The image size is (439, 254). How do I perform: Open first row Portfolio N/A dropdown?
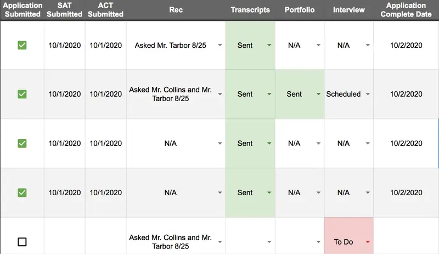pyautogui.click(x=319, y=46)
